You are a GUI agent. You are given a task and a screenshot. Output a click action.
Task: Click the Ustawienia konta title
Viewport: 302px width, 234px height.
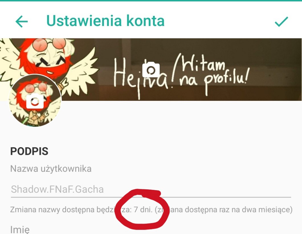click(x=105, y=20)
